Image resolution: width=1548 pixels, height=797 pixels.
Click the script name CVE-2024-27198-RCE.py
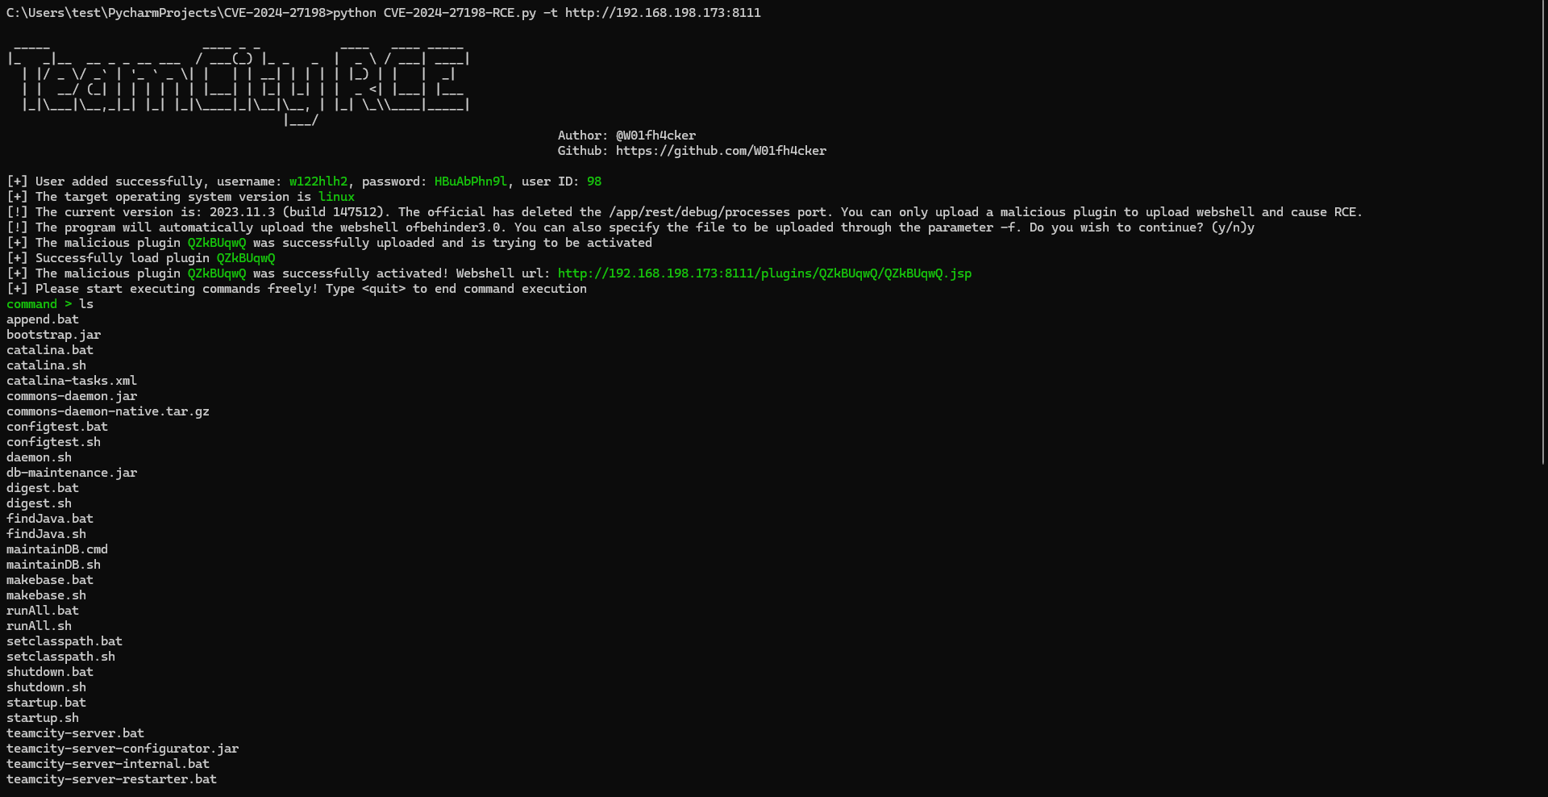coord(460,13)
